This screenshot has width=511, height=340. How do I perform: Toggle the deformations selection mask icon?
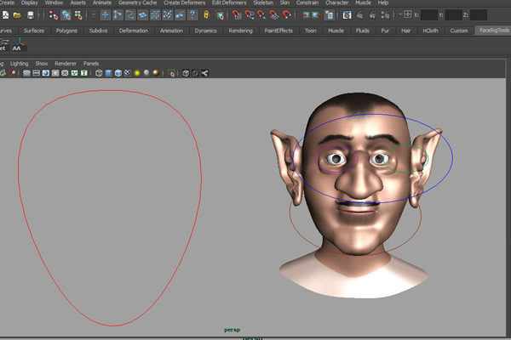(155, 15)
